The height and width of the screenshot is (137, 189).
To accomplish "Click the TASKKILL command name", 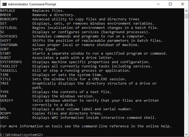I will tap(9, 71).
